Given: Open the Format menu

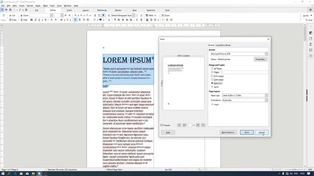Looking at the screenshot, I should pos(29,6).
